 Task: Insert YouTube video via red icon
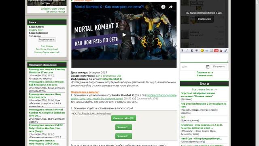(216, 50)
